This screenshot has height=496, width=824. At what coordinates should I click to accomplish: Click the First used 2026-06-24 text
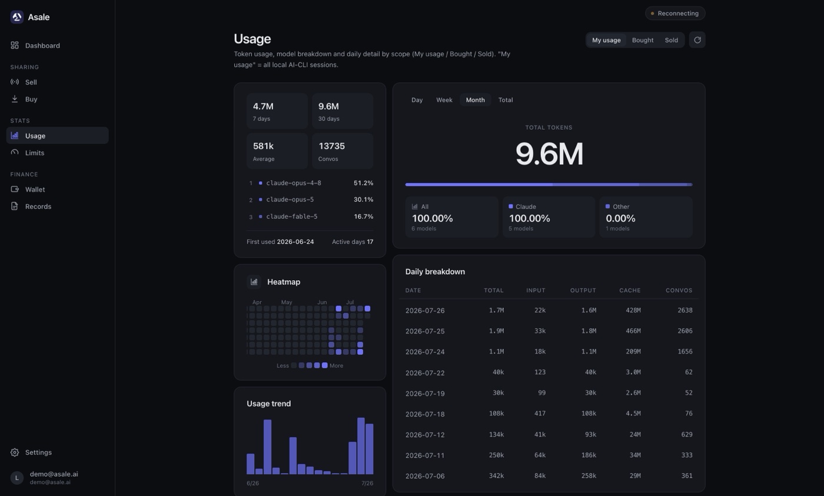point(280,242)
